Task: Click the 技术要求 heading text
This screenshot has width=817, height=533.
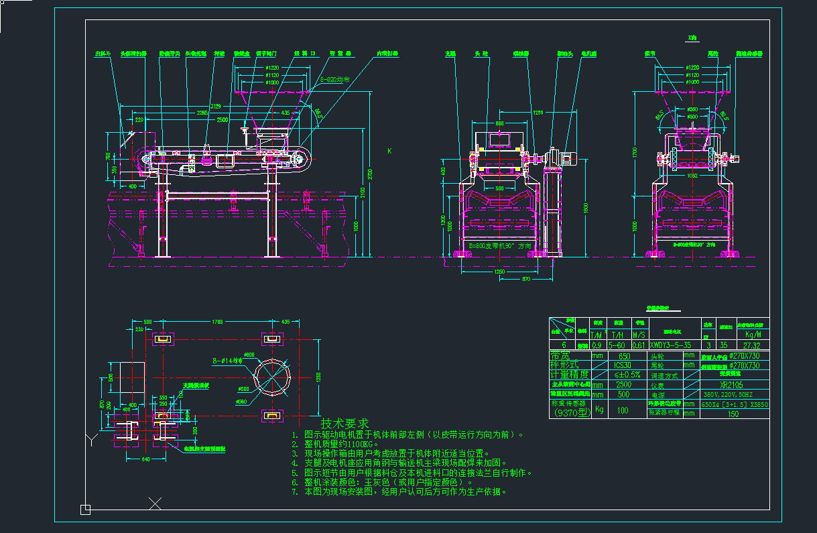Action: [x=344, y=424]
